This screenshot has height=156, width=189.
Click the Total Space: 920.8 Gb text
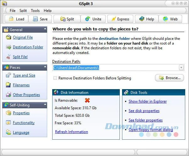point(72,116)
